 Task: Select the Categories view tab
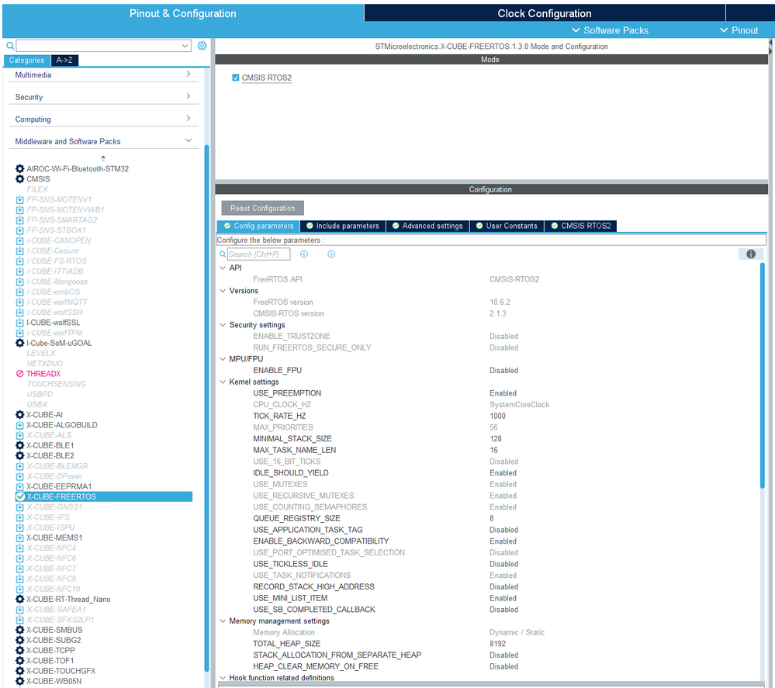tap(26, 61)
